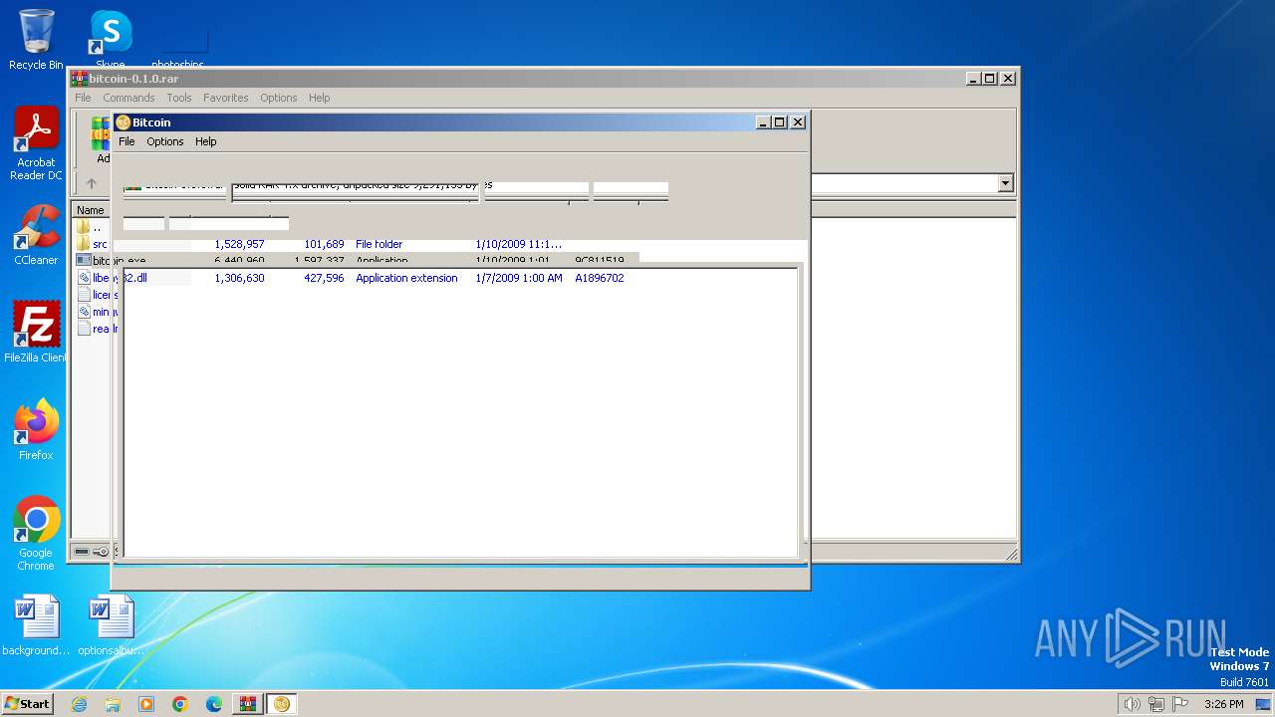Select the libeay32.dll file icon
This screenshot has height=717, width=1275.
click(84, 278)
